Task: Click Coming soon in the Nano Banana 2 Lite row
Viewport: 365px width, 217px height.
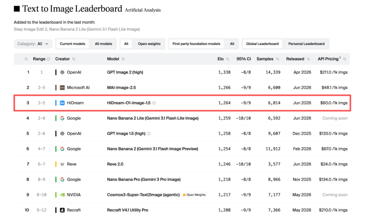Action: pyautogui.click(x=335, y=118)
